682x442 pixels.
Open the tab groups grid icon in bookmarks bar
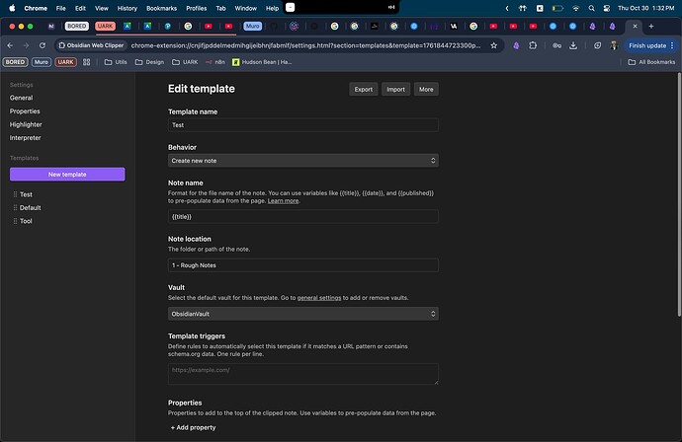(87, 62)
